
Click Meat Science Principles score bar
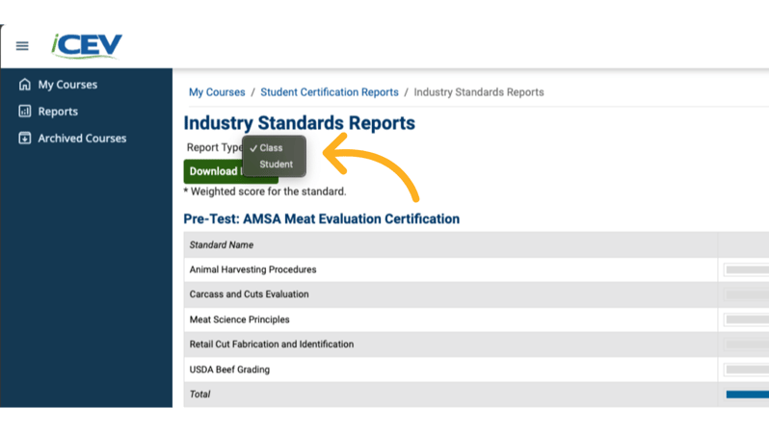click(748, 319)
